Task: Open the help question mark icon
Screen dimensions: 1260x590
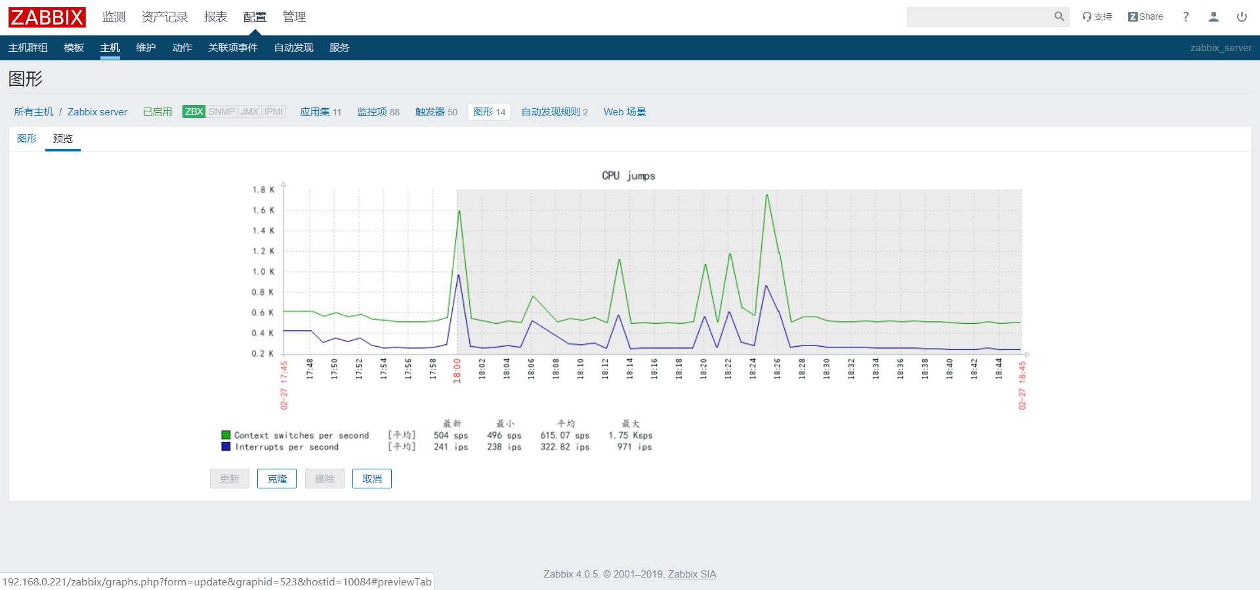Action: click(1186, 16)
